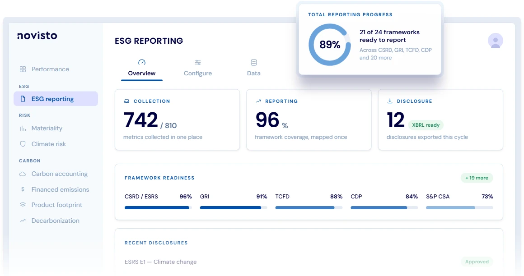The image size is (524, 276).
Task: Click the CDP 84% value
Action: [x=412, y=197]
